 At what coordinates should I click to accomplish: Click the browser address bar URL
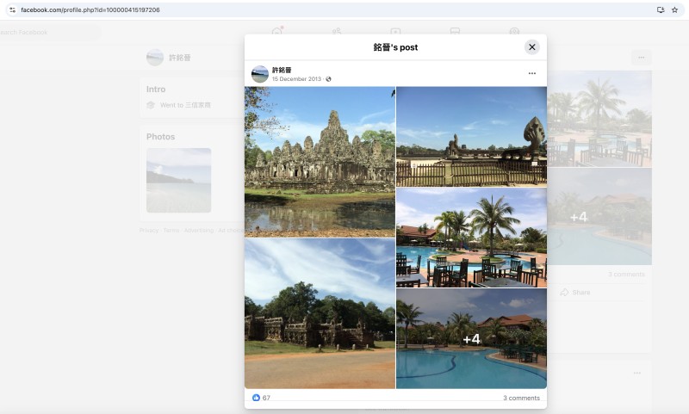(90, 9)
